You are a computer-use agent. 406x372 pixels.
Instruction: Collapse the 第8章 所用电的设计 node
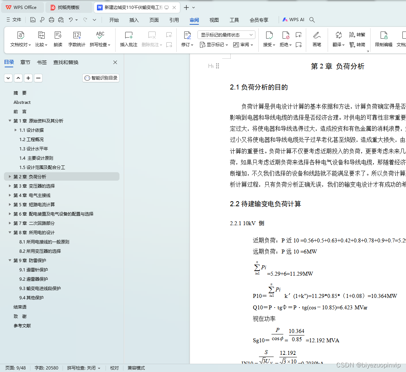pyautogui.click(x=10, y=232)
